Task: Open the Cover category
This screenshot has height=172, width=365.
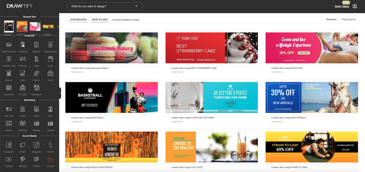Action: click(x=50, y=59)
